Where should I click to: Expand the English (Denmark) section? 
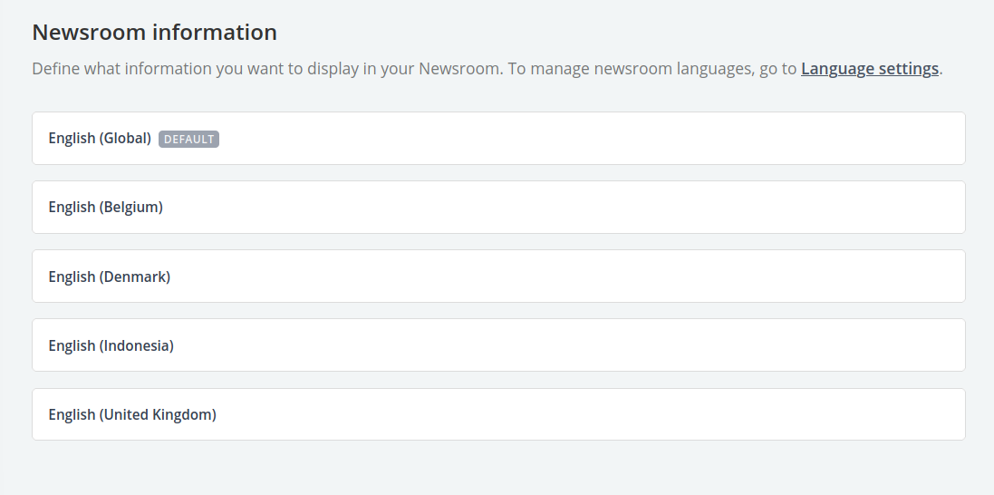coord(498,276)
